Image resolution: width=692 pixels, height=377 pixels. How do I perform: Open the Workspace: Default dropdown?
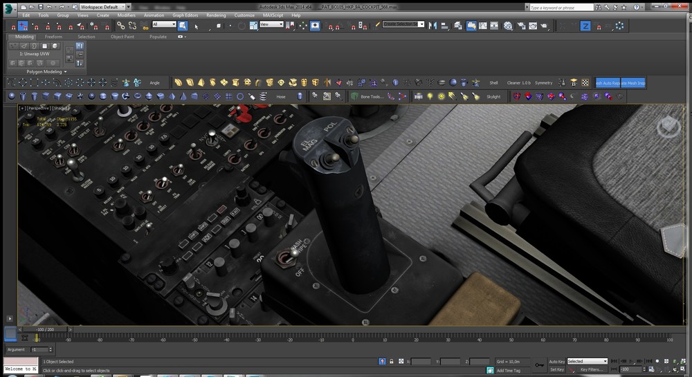tap(103, 6)
